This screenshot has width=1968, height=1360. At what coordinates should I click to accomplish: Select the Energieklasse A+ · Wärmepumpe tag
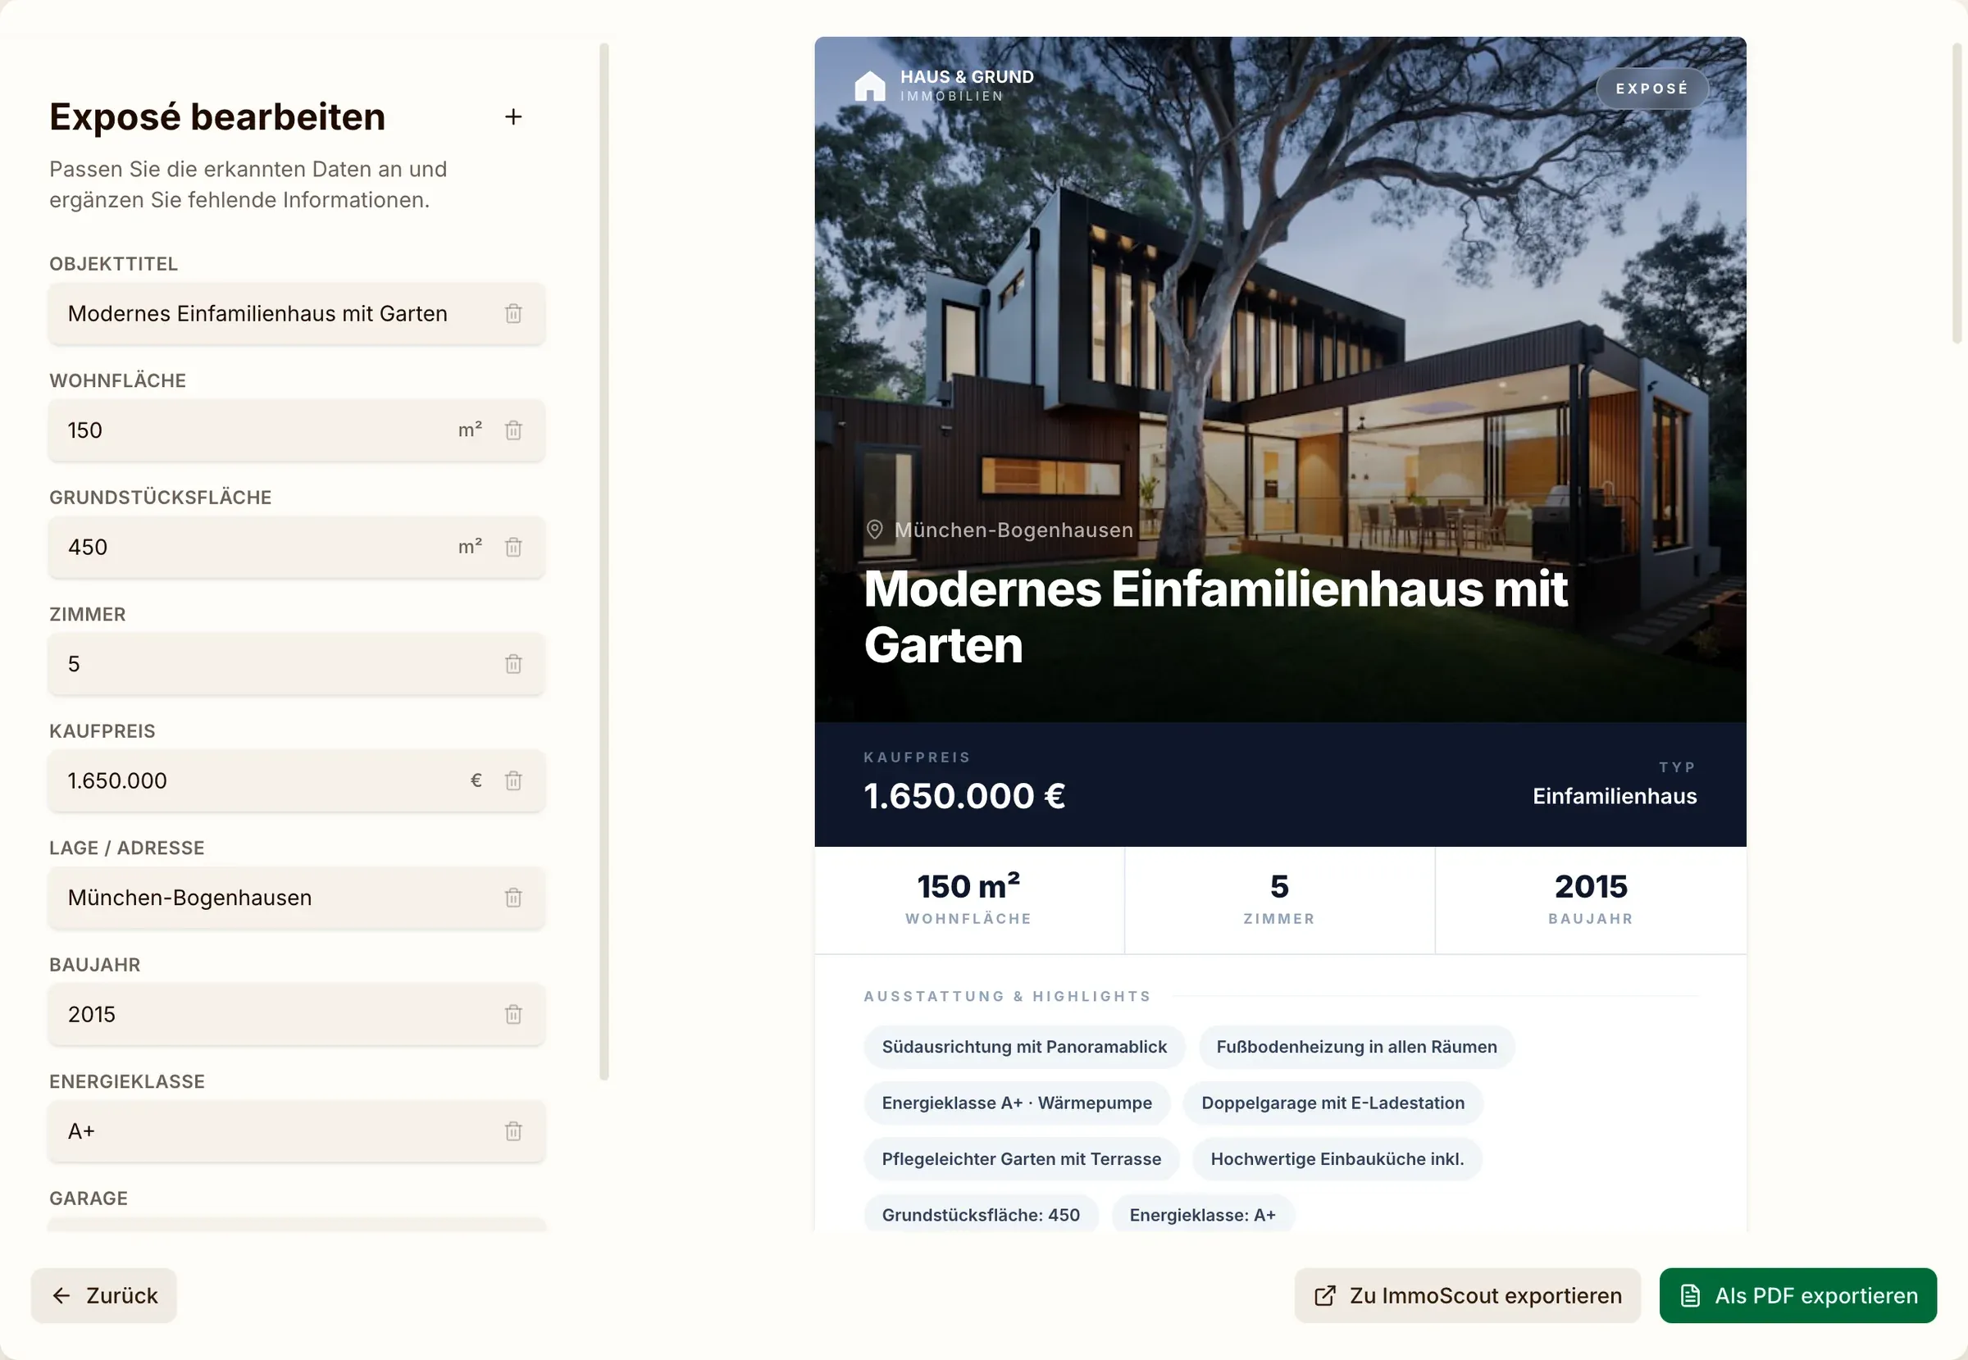pos(1017,1103)
